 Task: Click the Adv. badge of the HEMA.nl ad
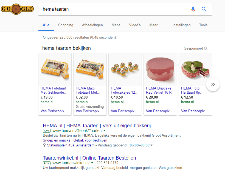47,131
